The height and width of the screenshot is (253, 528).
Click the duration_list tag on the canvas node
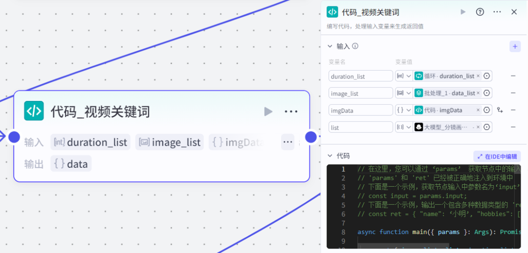click(x=90, y=142)
